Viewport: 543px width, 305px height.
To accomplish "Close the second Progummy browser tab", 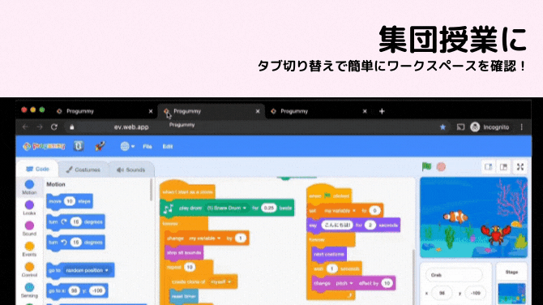I will (x=258, y=111).
